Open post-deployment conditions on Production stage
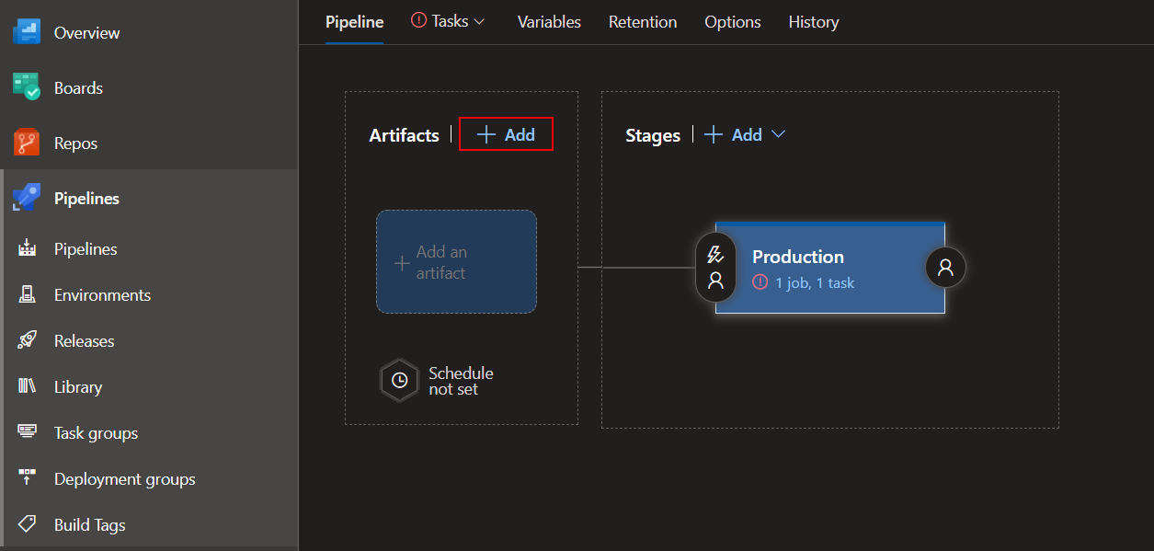This screenshot has width=1154, height=551. (x=944, y=268)
